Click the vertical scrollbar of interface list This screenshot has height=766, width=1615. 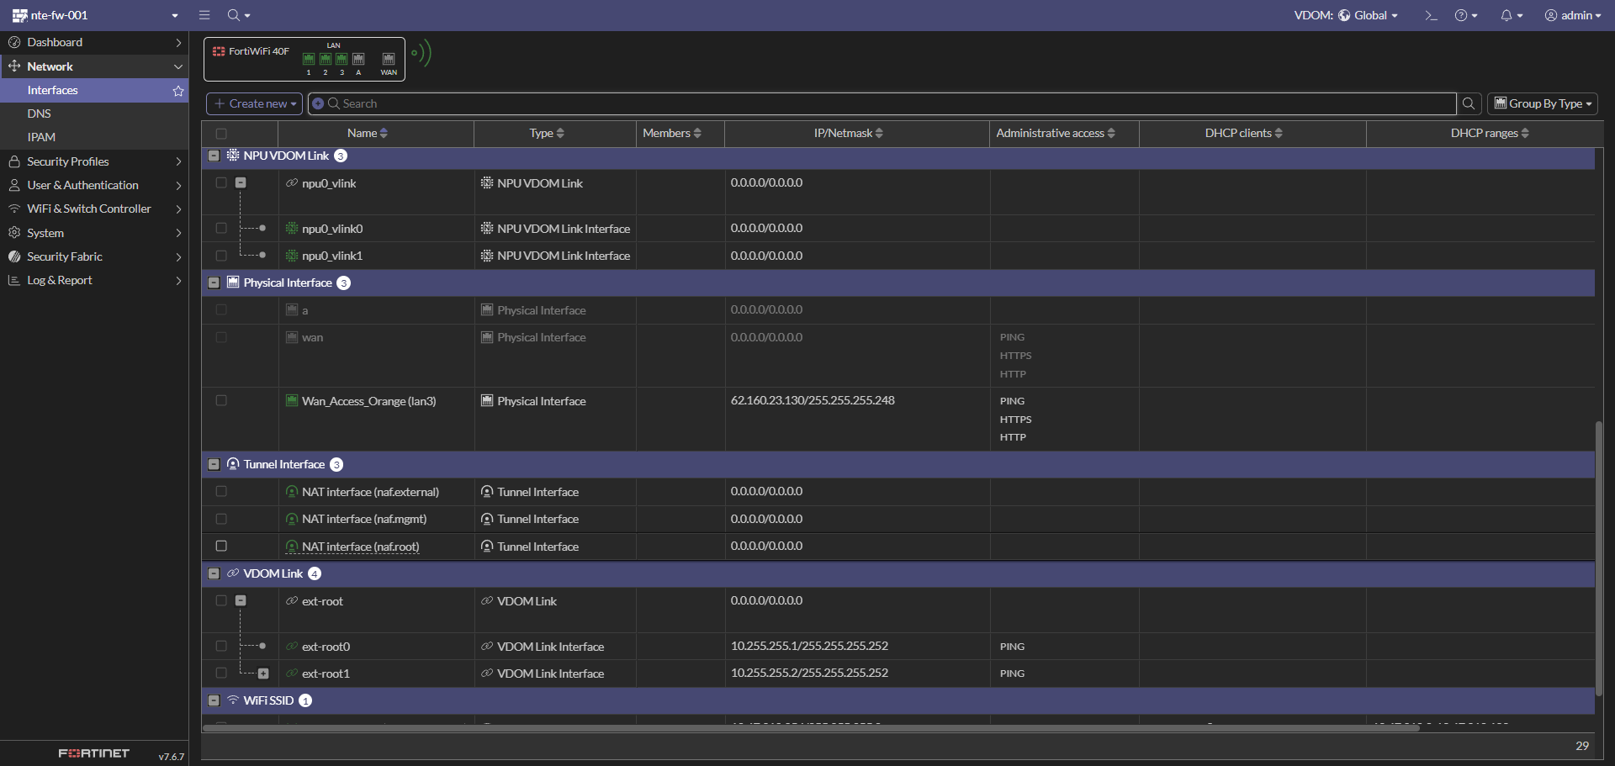tap(1599, 558)
